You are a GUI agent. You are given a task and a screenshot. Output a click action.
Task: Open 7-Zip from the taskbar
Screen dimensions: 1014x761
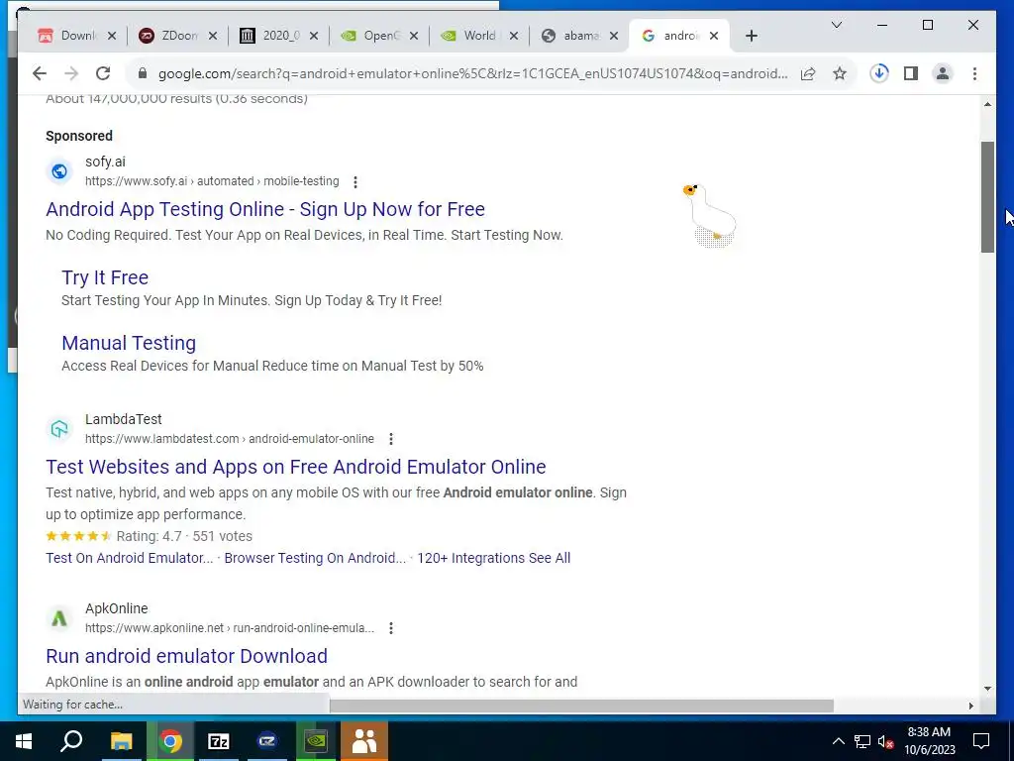pyautogui.click(x=219, y=741)
